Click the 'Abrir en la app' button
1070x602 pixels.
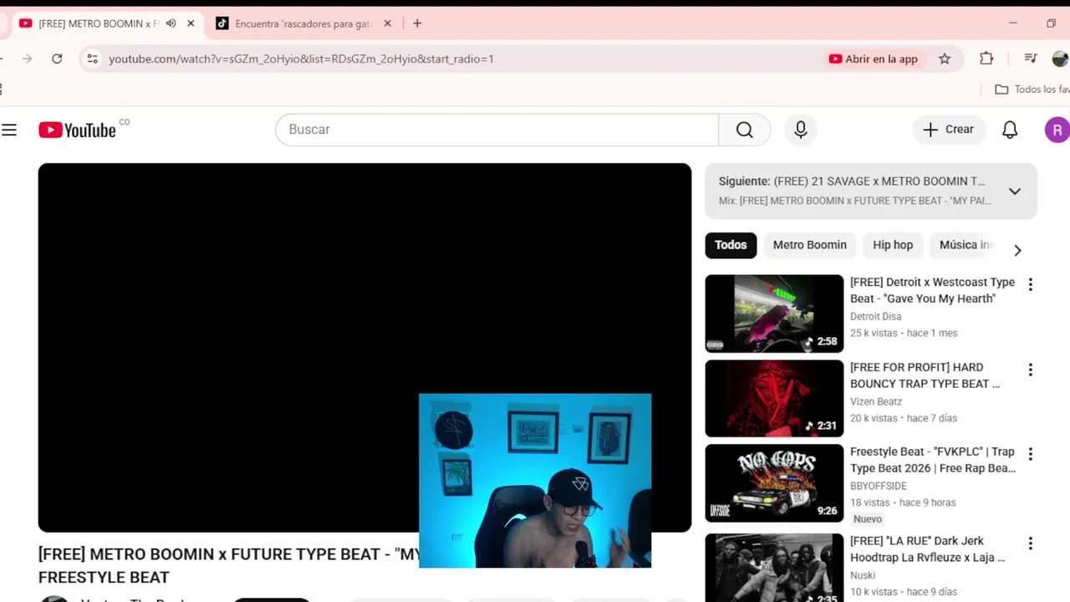(873, 59)
